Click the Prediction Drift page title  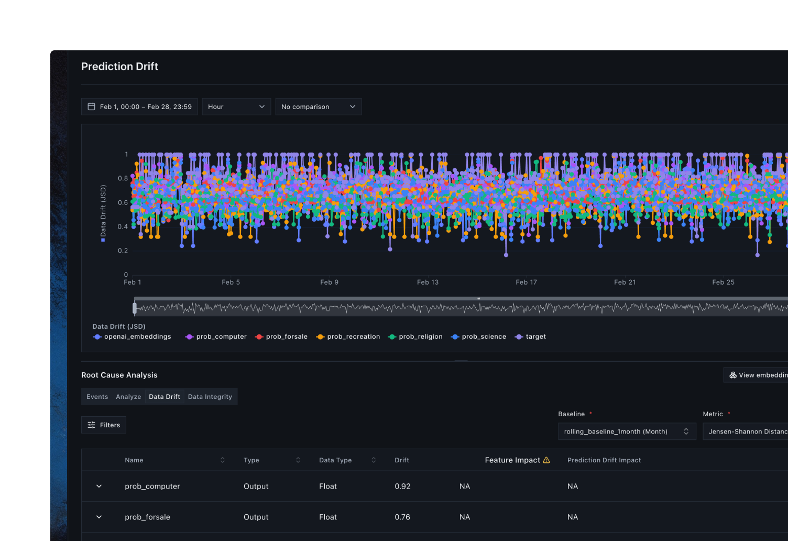pos(120,67)
